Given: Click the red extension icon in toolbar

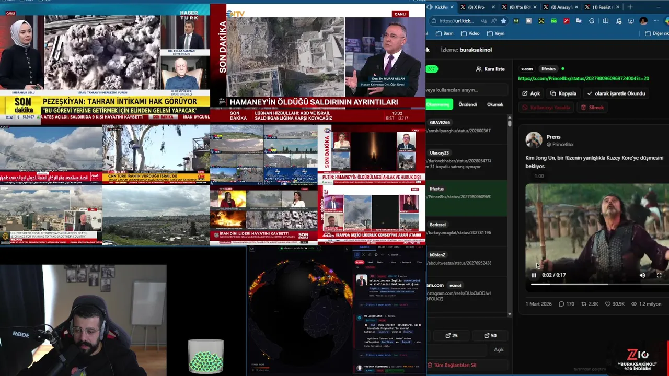Looking at the screenshot, I should click(x=567, y=21).
